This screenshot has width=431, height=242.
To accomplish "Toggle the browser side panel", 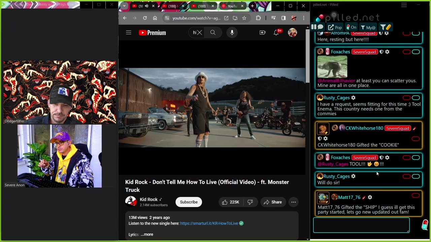I will coord(284,18).
